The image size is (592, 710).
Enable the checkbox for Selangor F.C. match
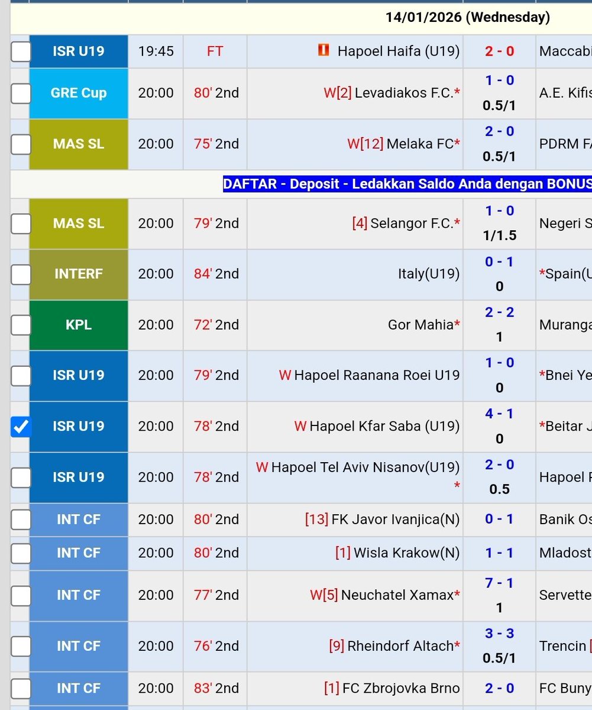pyautogui.click(x=21, y=223)
